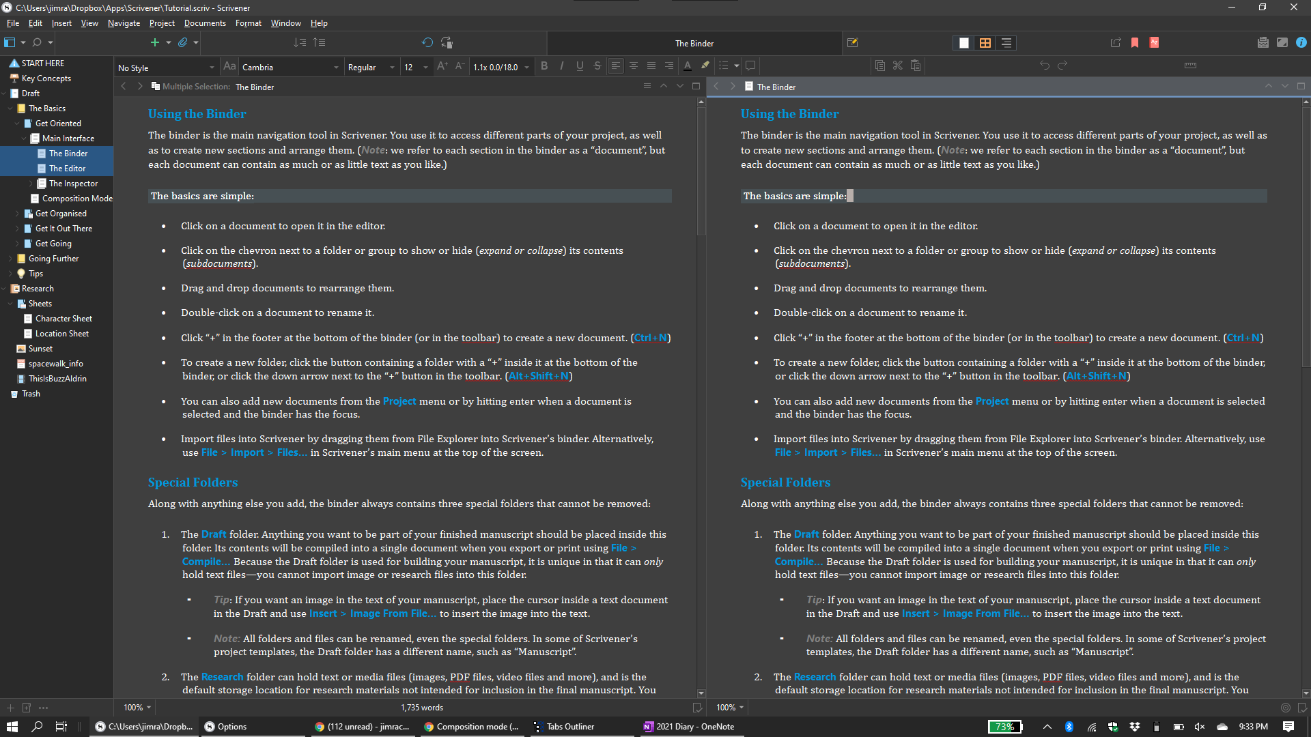
Task: Click the red bookmark icon in toolbar
Action: click(1135, 42)
